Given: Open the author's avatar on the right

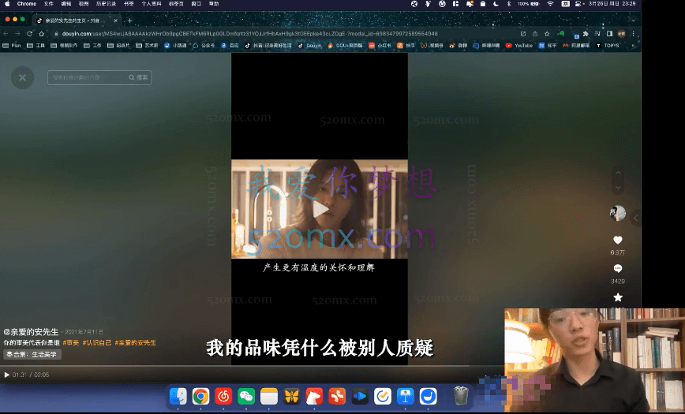Looking at the screenshot, I should click(618, 213).
